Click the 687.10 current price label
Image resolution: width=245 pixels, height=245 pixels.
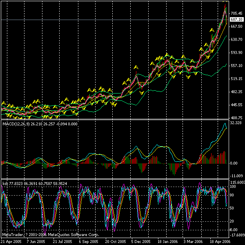coord(237,20)
